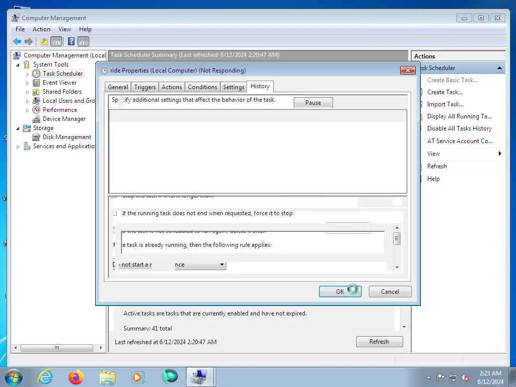Click the Local Users and Groups icon
The height and width of the screenshot is (387, 516).
(36, 101)
